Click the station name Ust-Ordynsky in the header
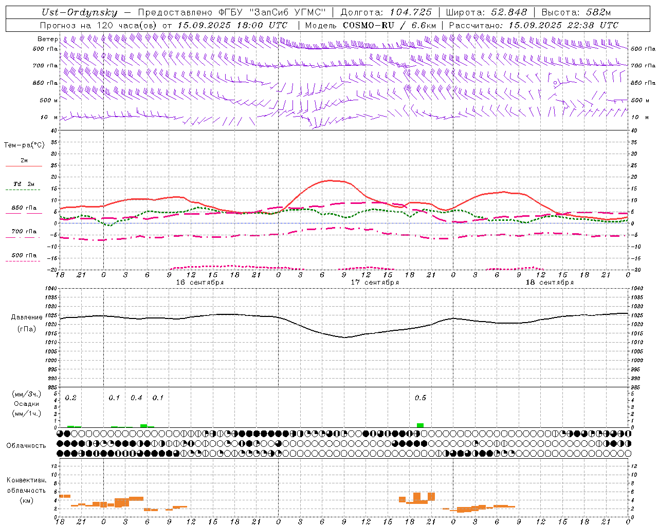 [x=79, y=12]
